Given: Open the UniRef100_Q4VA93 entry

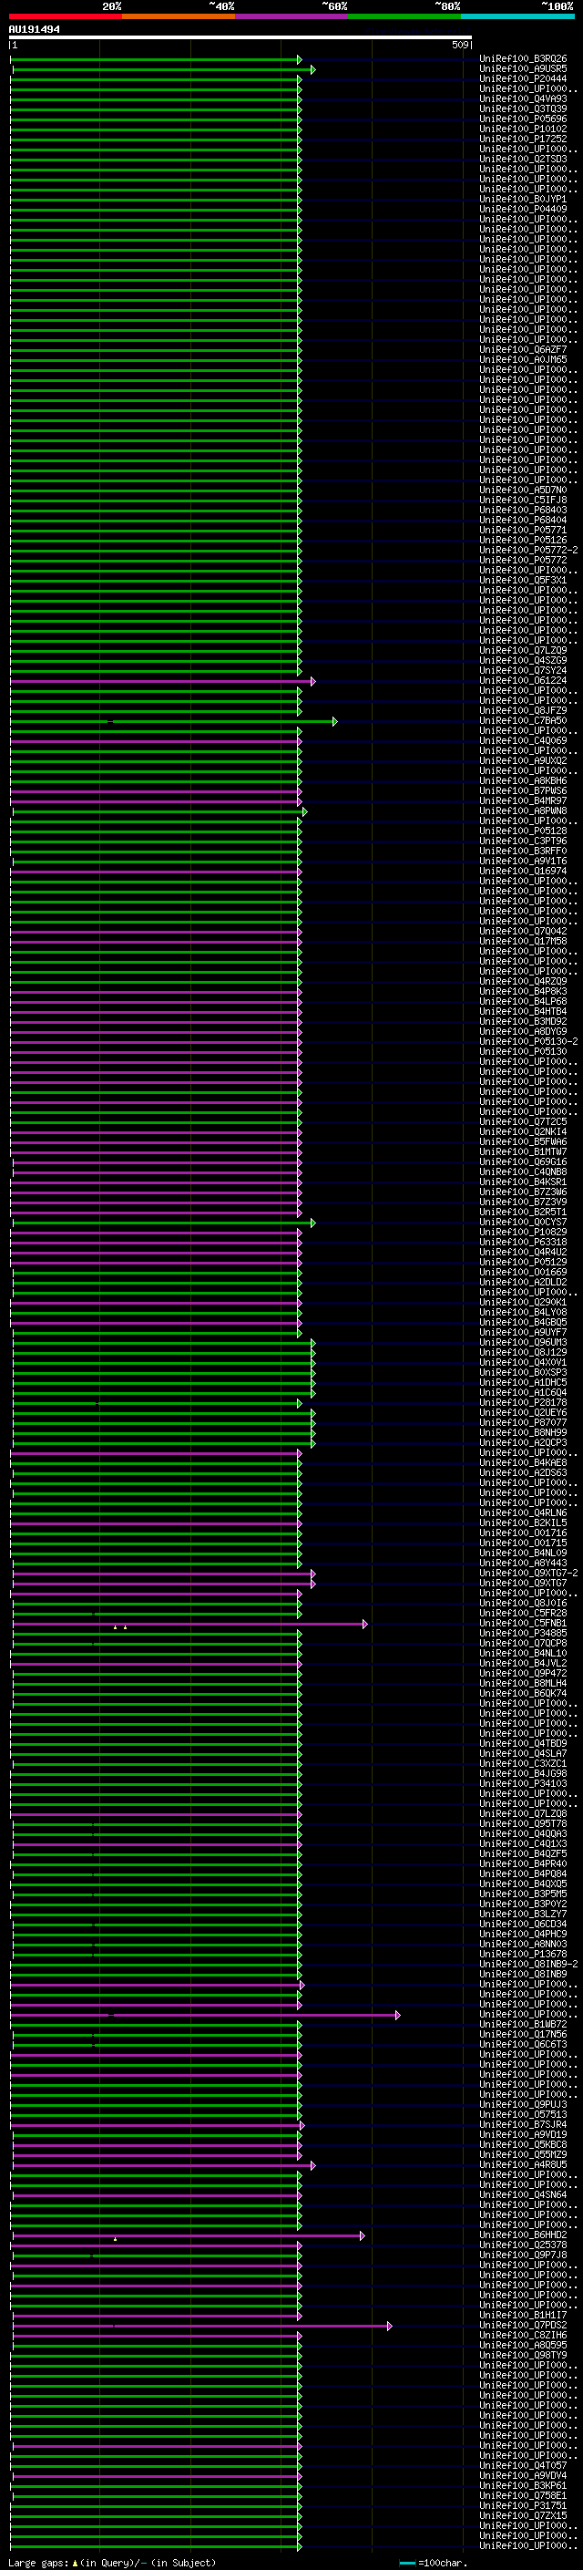Looking at the screenshot, I should coord(523,98).
